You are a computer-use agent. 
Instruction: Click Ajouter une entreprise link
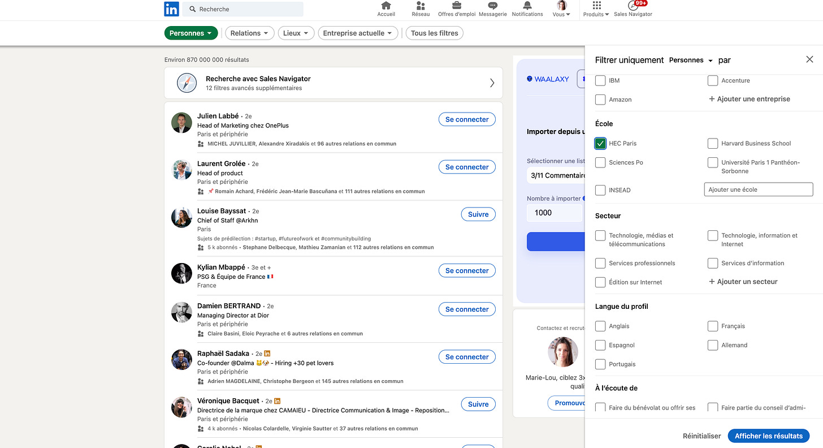point(750,99)
